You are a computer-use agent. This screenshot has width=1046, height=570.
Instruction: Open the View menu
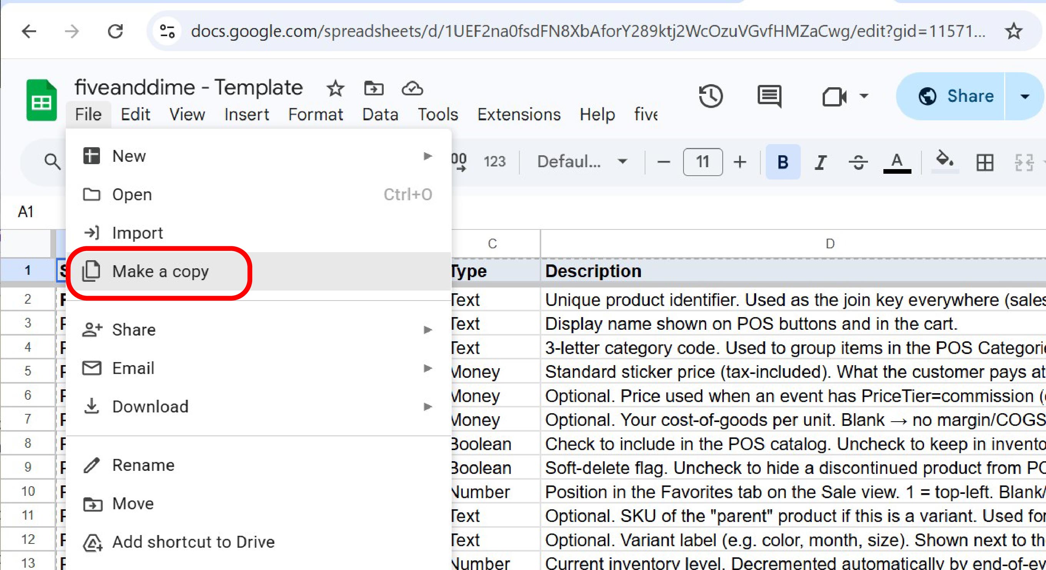click(187, 115)
